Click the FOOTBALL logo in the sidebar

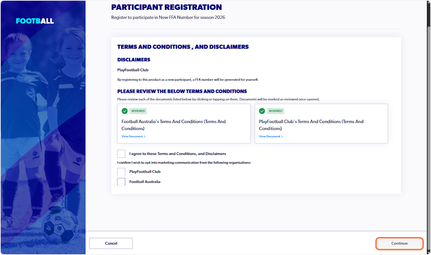35,21
